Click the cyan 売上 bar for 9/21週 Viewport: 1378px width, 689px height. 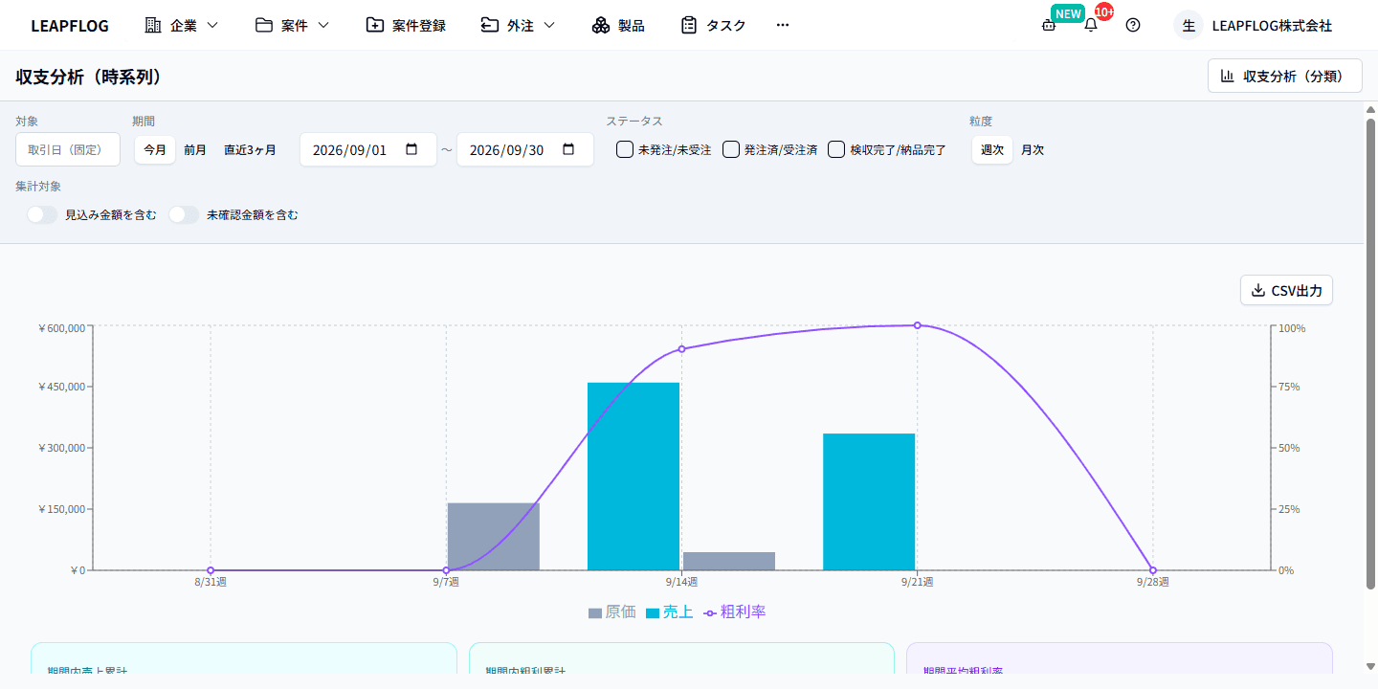(x=869, y=501)
